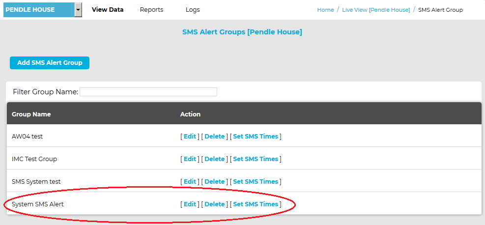Open the Pendle House site dropdown arrow
Image resolution: width=485 pixels, height=225 pixels.
tap(78, 10)
